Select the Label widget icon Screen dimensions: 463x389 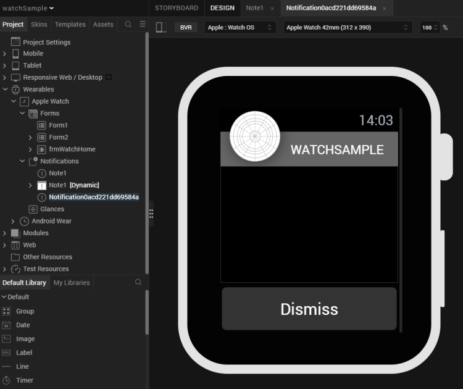tap(6, 353)
